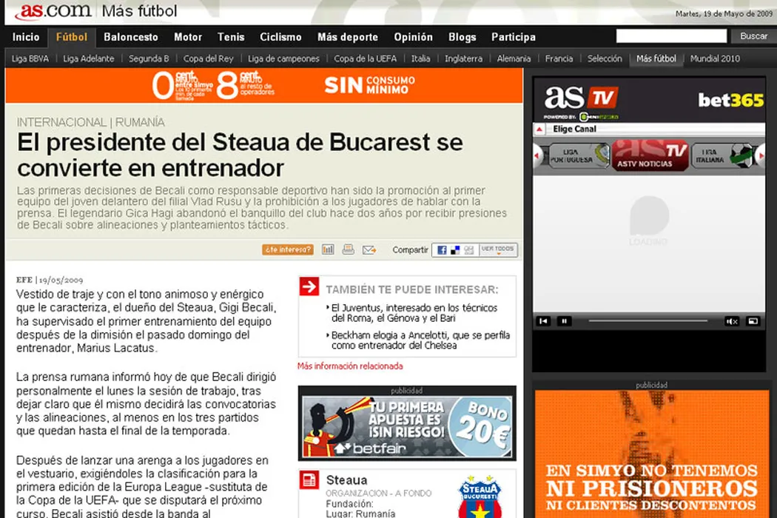Click the print article icon
777x518 pixels.
click(x=348, y=249)
